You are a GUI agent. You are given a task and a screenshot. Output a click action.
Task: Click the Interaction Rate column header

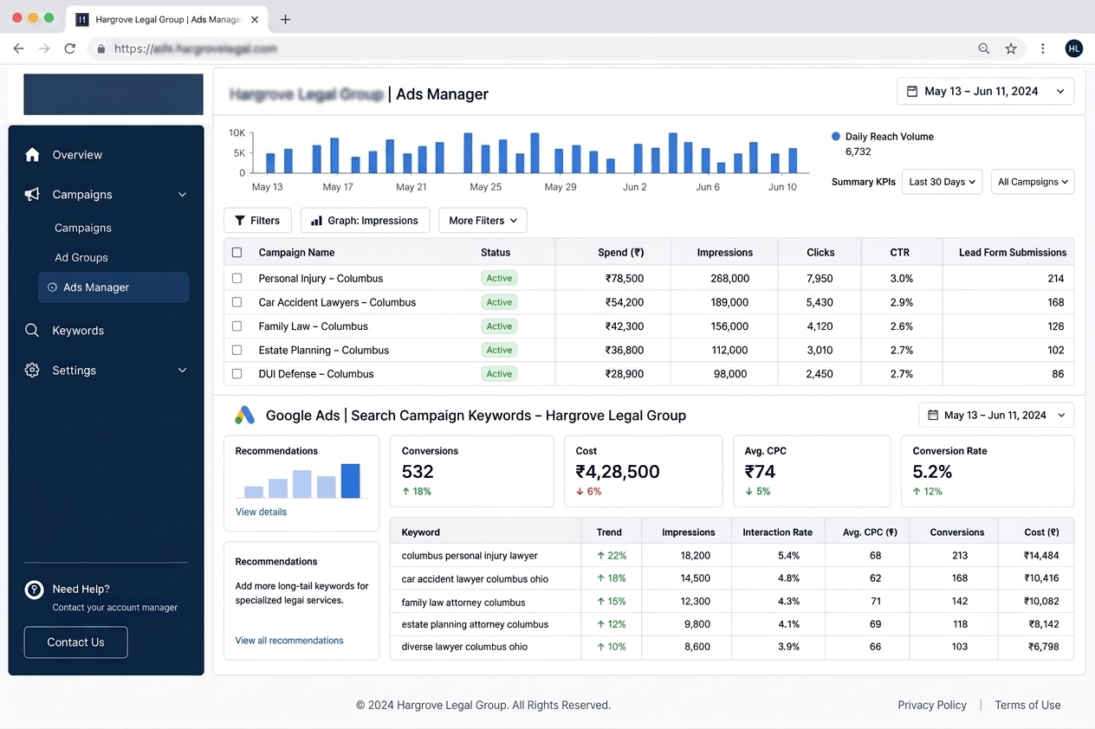(x=778, y=532)
